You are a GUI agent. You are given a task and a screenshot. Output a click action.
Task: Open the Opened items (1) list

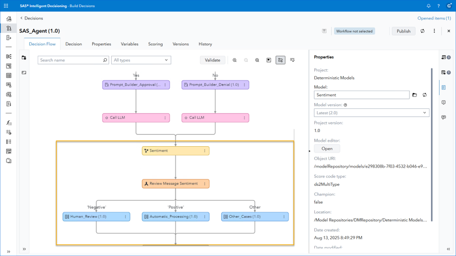[x=434, y=18]
